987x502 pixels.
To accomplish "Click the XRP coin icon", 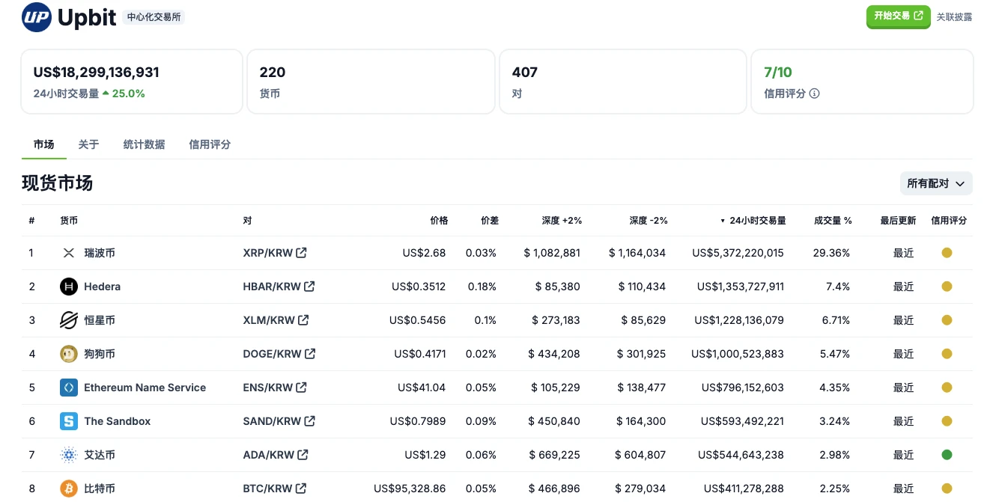I will pyautogui.click(x=69, y=253).
